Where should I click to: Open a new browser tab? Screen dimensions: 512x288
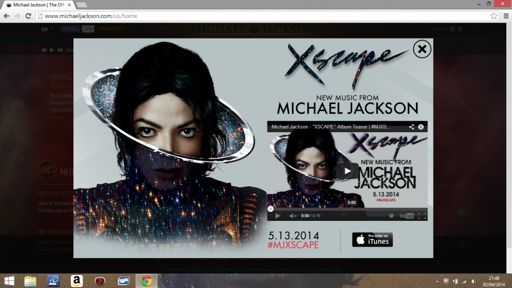(x=81, y=5)
